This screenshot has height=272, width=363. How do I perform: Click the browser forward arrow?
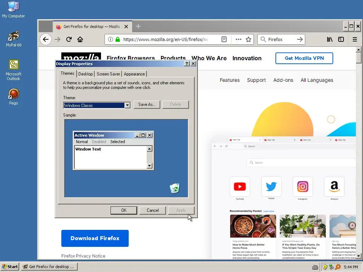57,39
